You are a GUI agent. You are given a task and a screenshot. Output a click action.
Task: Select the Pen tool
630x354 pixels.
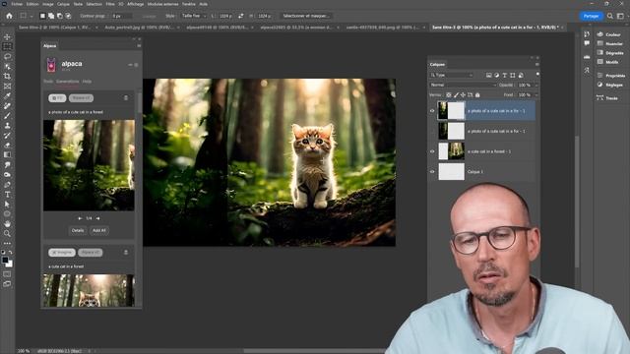7,185
